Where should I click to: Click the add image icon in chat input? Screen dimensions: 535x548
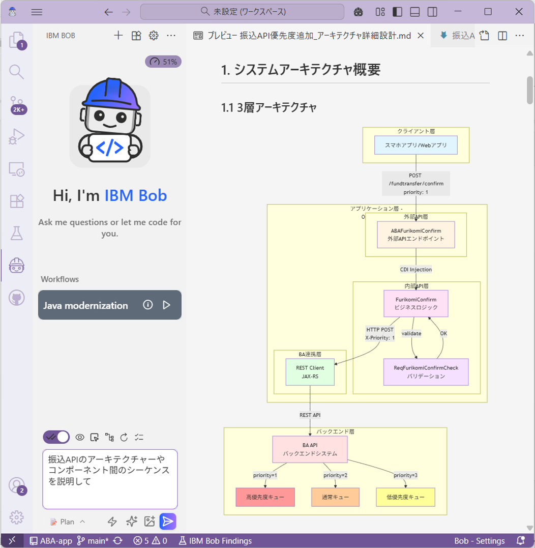point(150,521)
